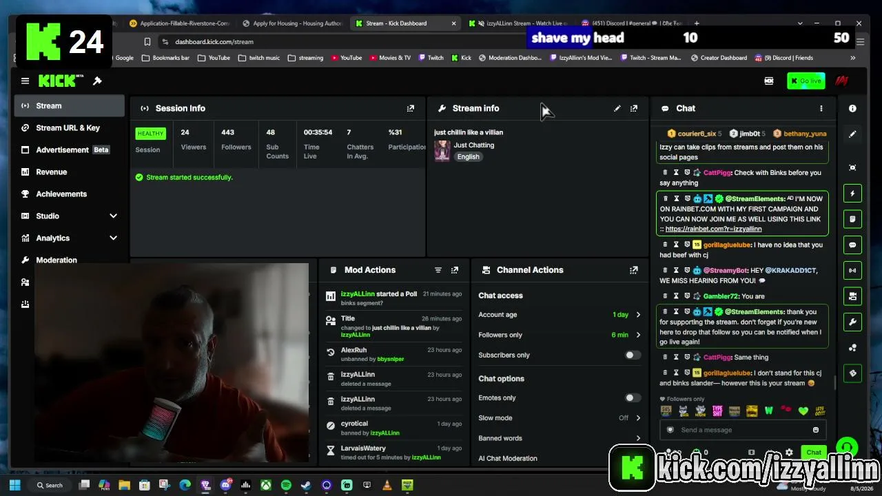Show more bookmarks with the overflow chevron
Image resolution: width=882 pixels, height=496 pixels.
point(853,58)
